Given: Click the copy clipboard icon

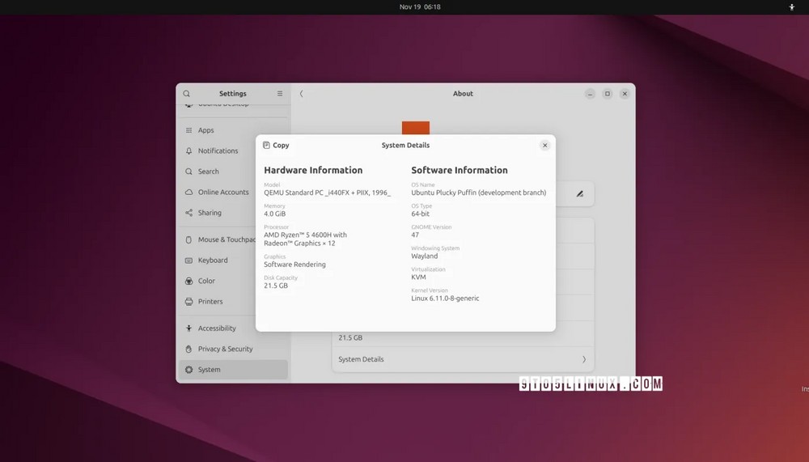Looking at the screenshot, I should pyautogui.click(x=266, y=145).
